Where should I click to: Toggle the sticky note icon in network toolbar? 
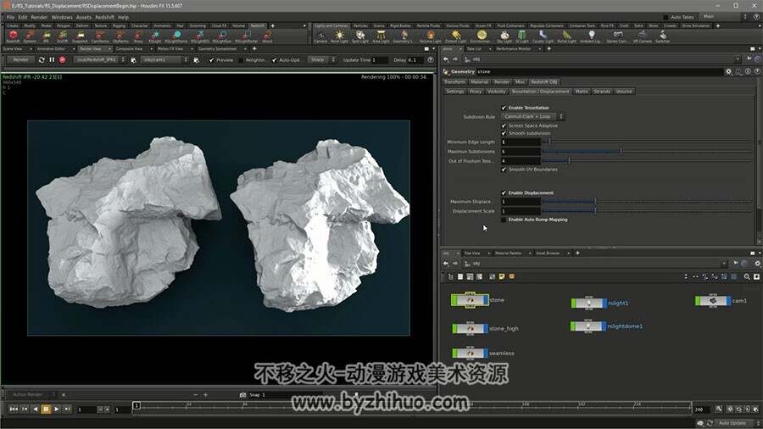click(502, 276)
